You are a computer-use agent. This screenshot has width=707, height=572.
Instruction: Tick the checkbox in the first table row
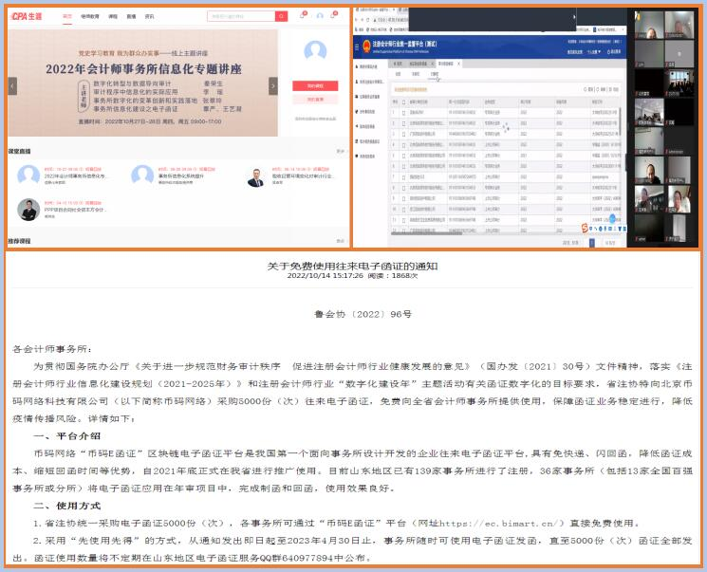405,112
